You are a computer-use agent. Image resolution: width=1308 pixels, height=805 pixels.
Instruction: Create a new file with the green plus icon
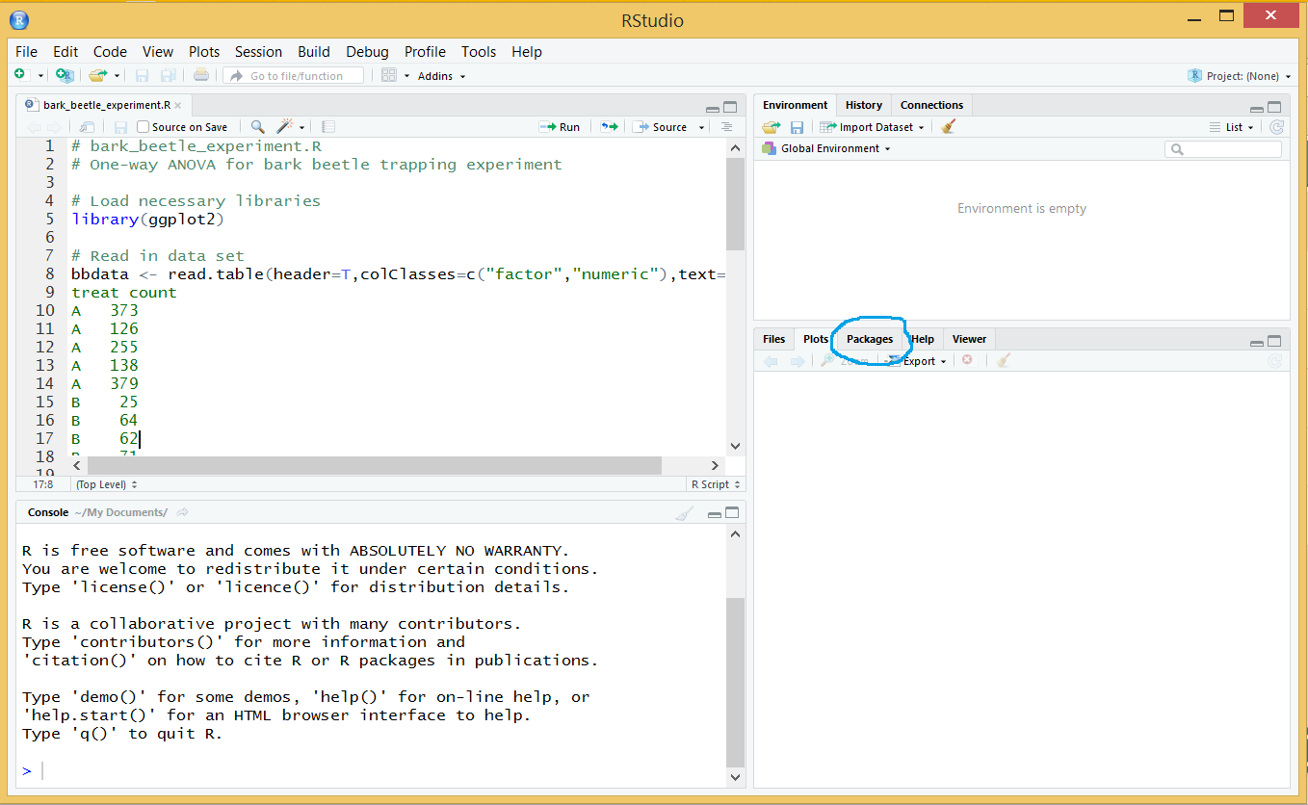20,75
